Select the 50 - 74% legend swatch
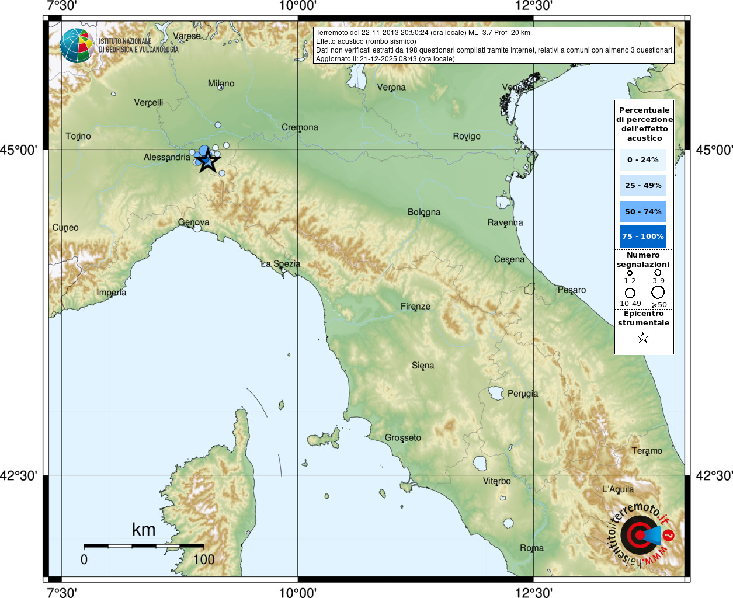This screenshot has width=733, height=598. coord(642,211)
